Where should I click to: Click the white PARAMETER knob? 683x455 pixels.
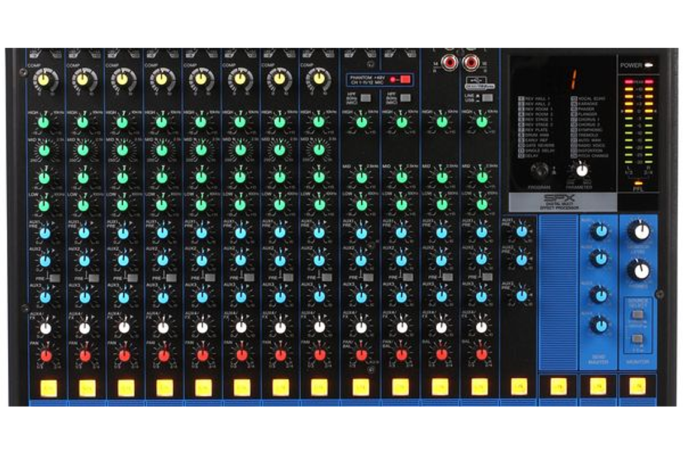581,170
